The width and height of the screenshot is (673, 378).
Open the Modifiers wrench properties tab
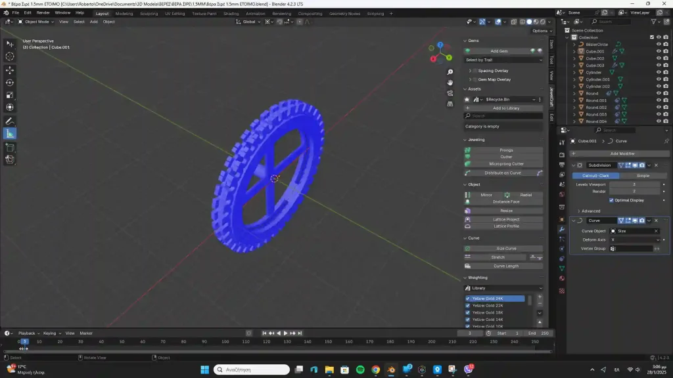click(562, 229)
